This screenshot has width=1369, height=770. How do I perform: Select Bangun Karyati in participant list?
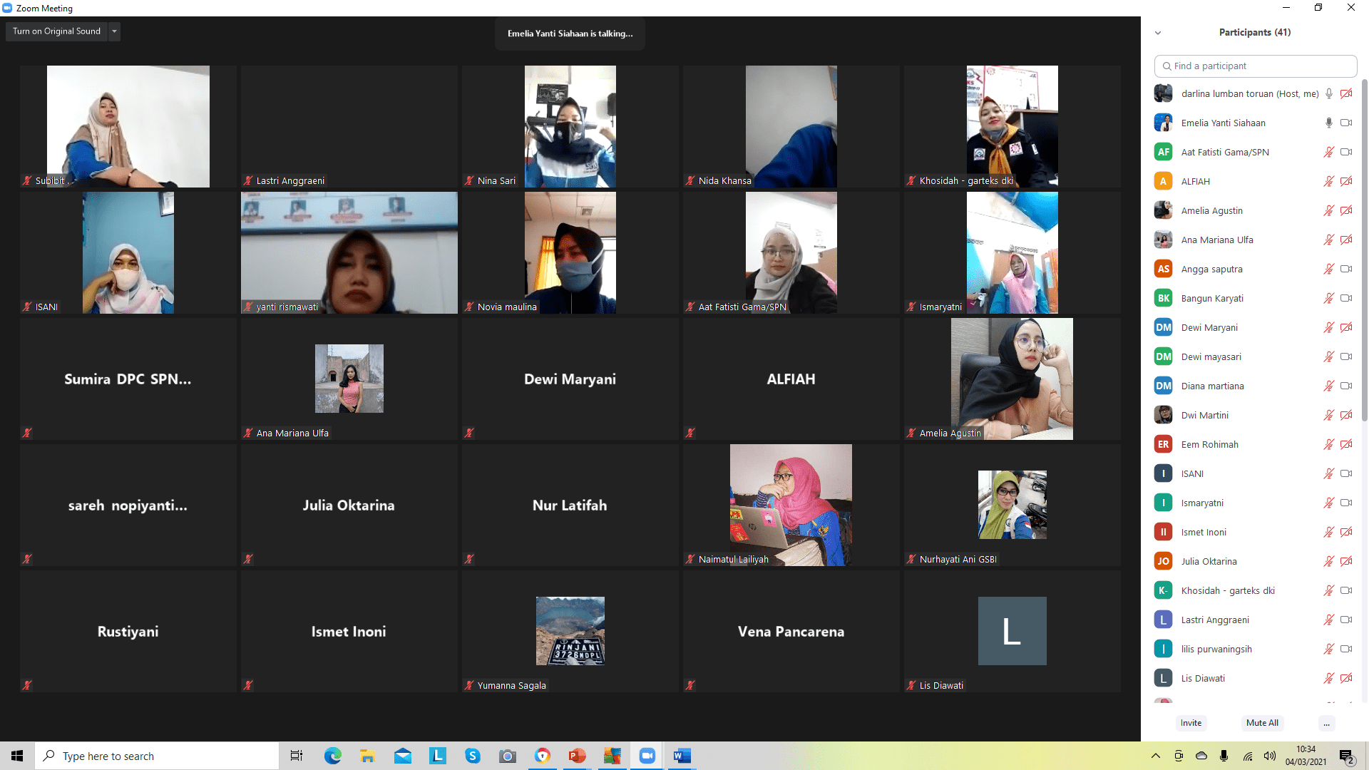pos(1212,298)
